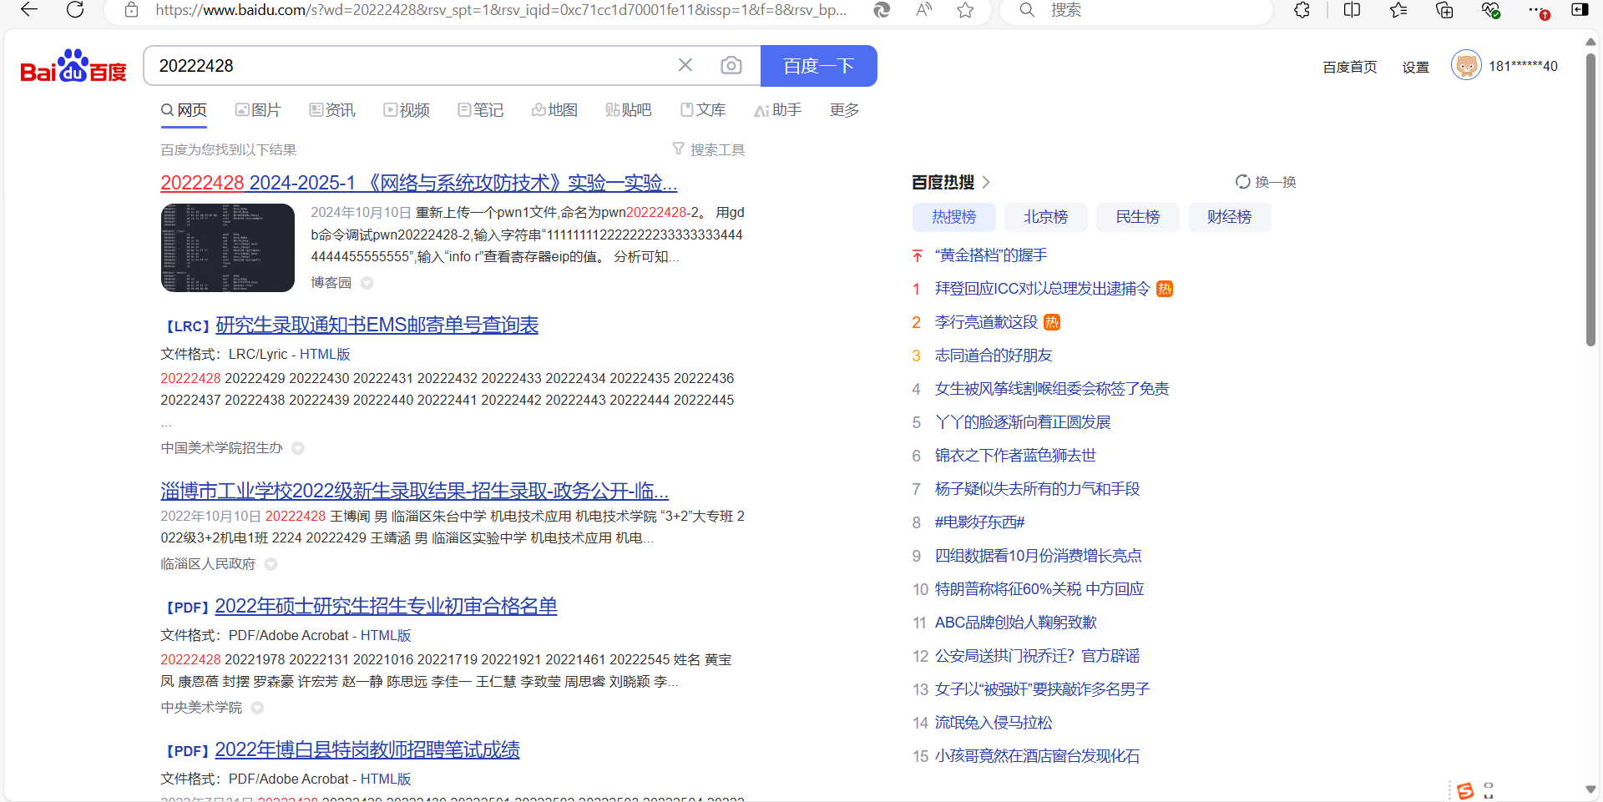
Task: Click the circle icon after 中央美术学院
Action: pyautogui.click(x=257, y=708)
